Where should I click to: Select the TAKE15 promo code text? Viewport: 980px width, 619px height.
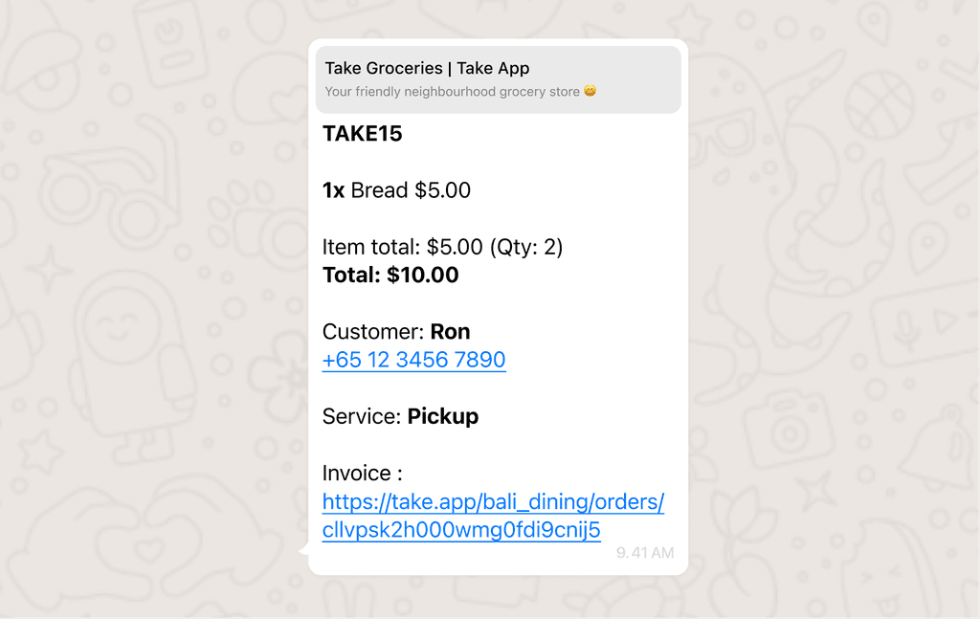(x=362, y=134)
